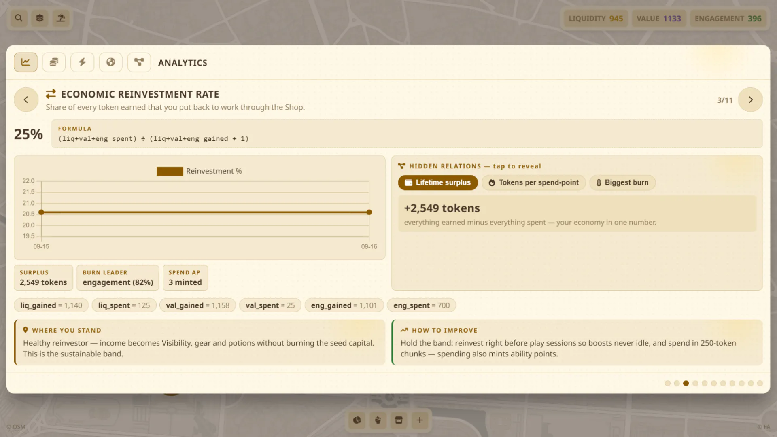777x437 pixels.
Task: Open the OSM attribution link
Action: coord(16,426)
